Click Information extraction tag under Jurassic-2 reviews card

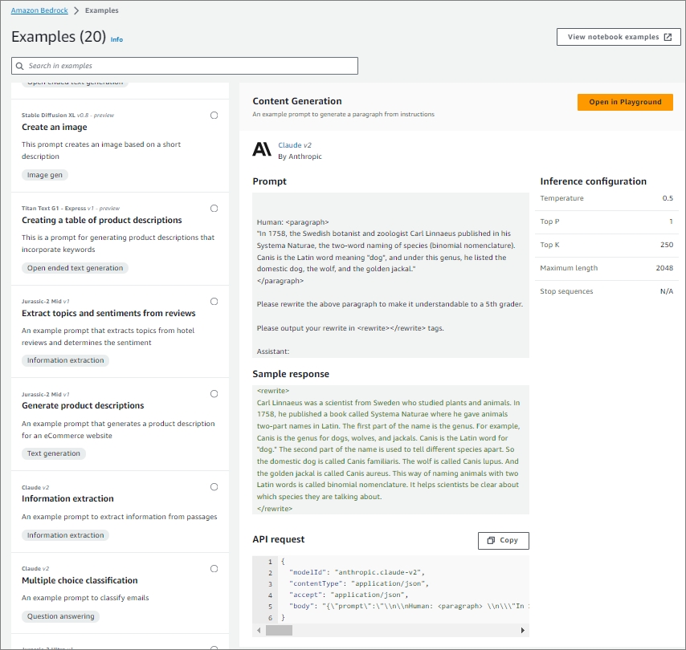[x=66, y=360]
